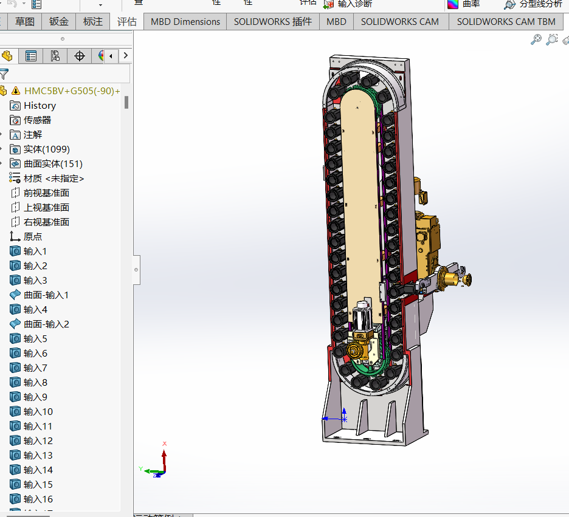Select 材质 <未指定> material item
The width and height of the screenshot is (569, 517).
53,178
